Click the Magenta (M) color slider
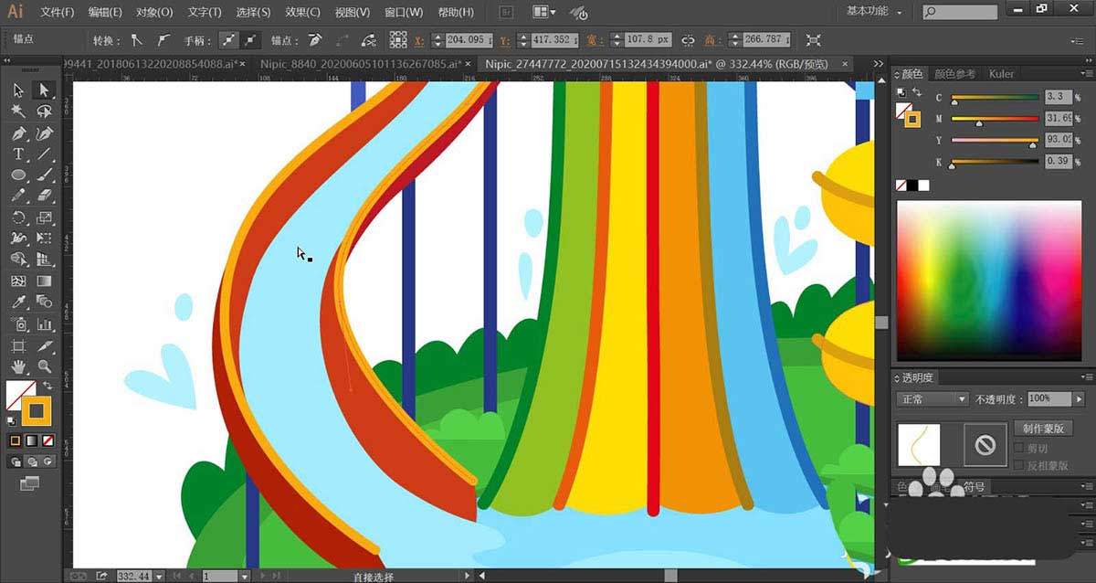The image size is (1096, 583). click(995, 119)
